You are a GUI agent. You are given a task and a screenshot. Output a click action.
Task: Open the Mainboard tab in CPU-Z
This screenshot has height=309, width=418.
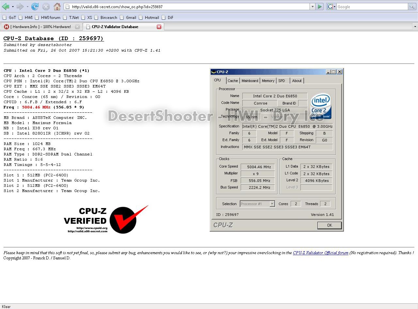tap(250, 81)
